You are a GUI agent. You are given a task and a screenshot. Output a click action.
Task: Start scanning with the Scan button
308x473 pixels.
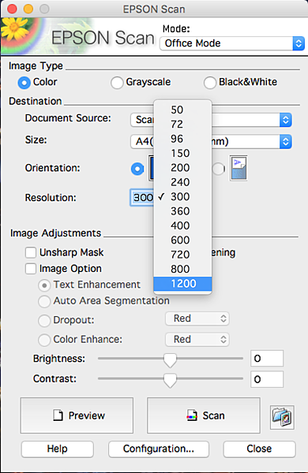[x=204, y=415]
